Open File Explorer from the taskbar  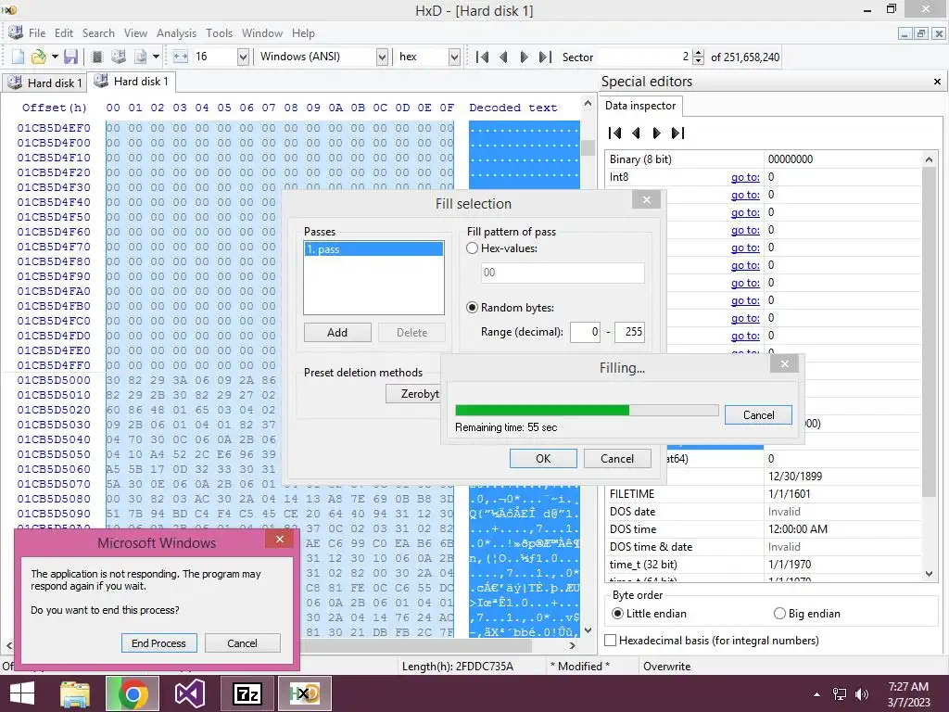click(75, 693)
